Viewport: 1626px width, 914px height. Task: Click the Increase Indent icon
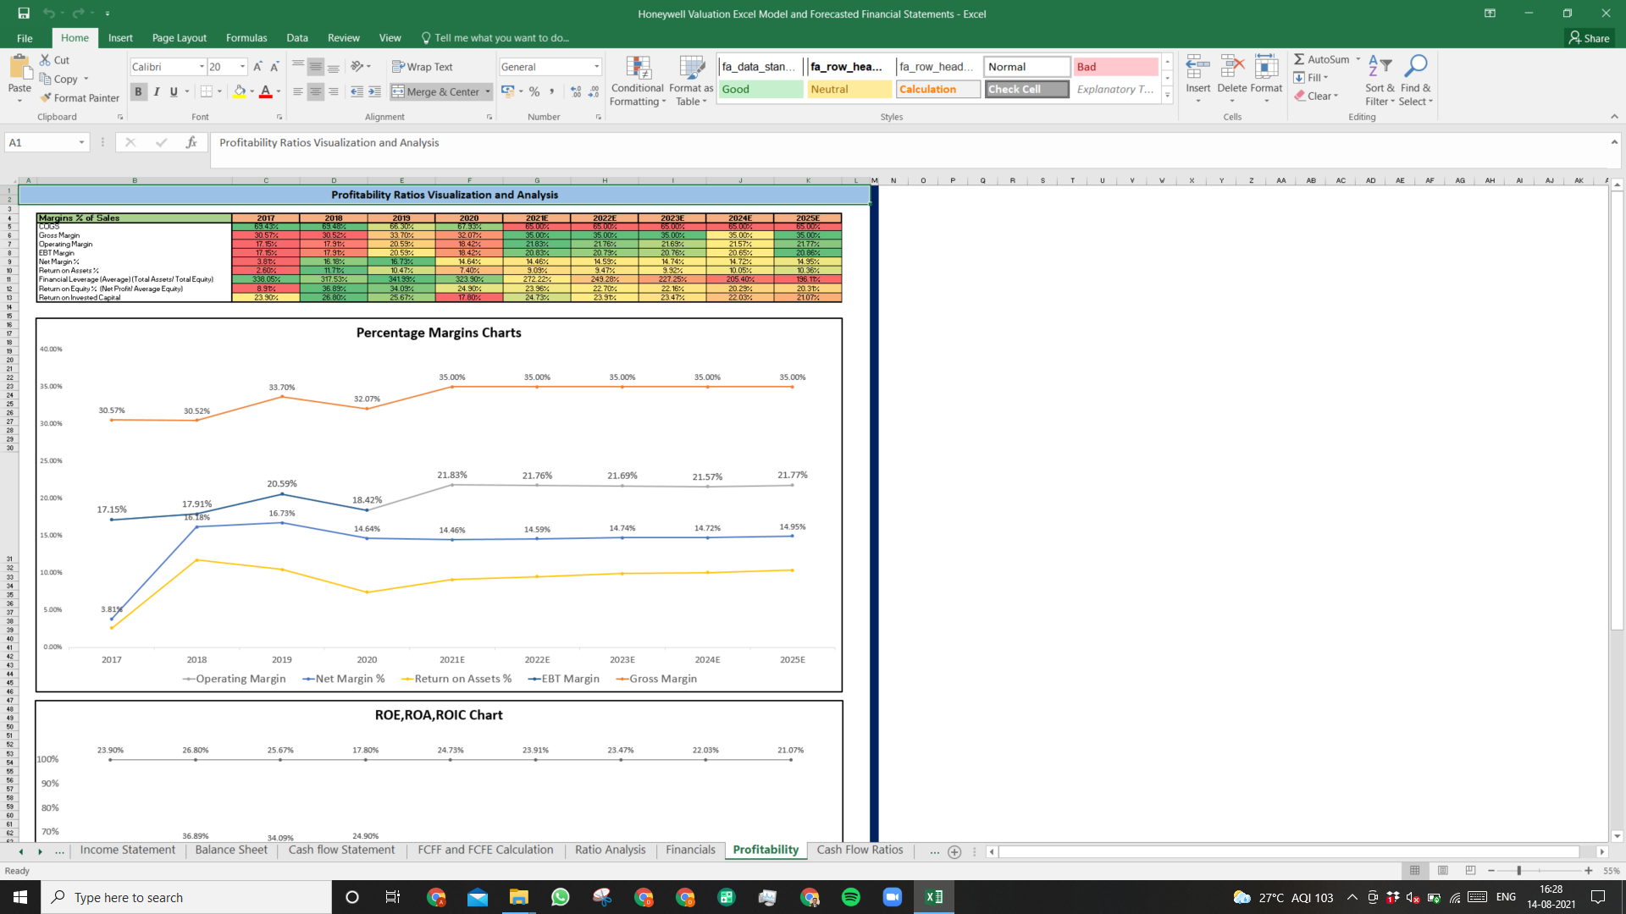click(374, 91)
